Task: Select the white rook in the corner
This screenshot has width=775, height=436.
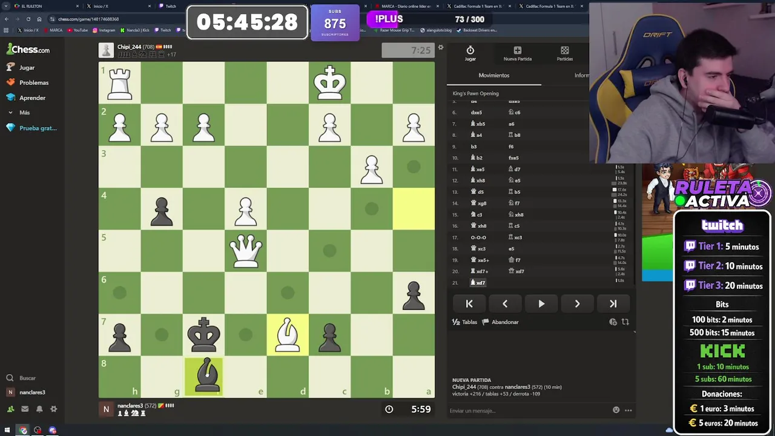Action: point(120,83)
